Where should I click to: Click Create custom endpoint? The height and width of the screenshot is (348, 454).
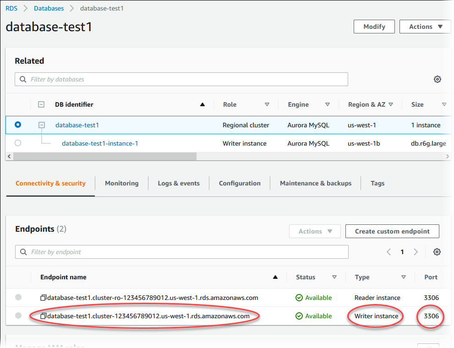click(x=392, y=231)
